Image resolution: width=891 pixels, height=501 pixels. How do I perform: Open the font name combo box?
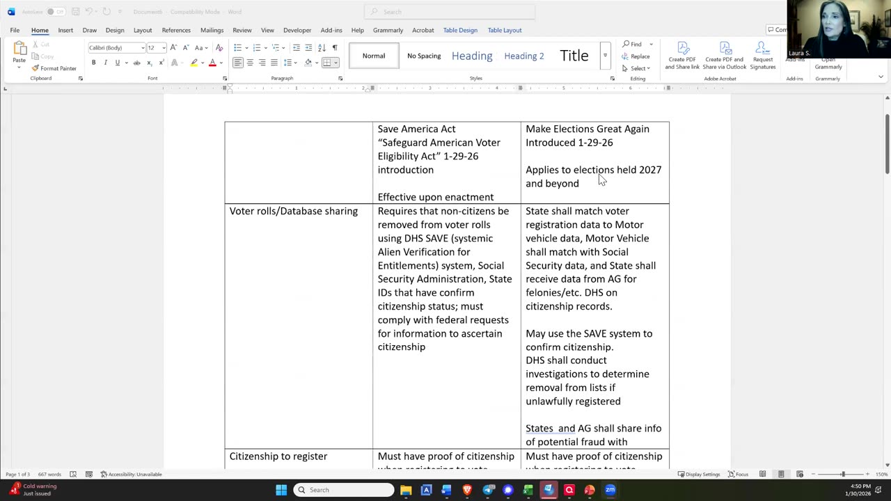tap(116, 47)
